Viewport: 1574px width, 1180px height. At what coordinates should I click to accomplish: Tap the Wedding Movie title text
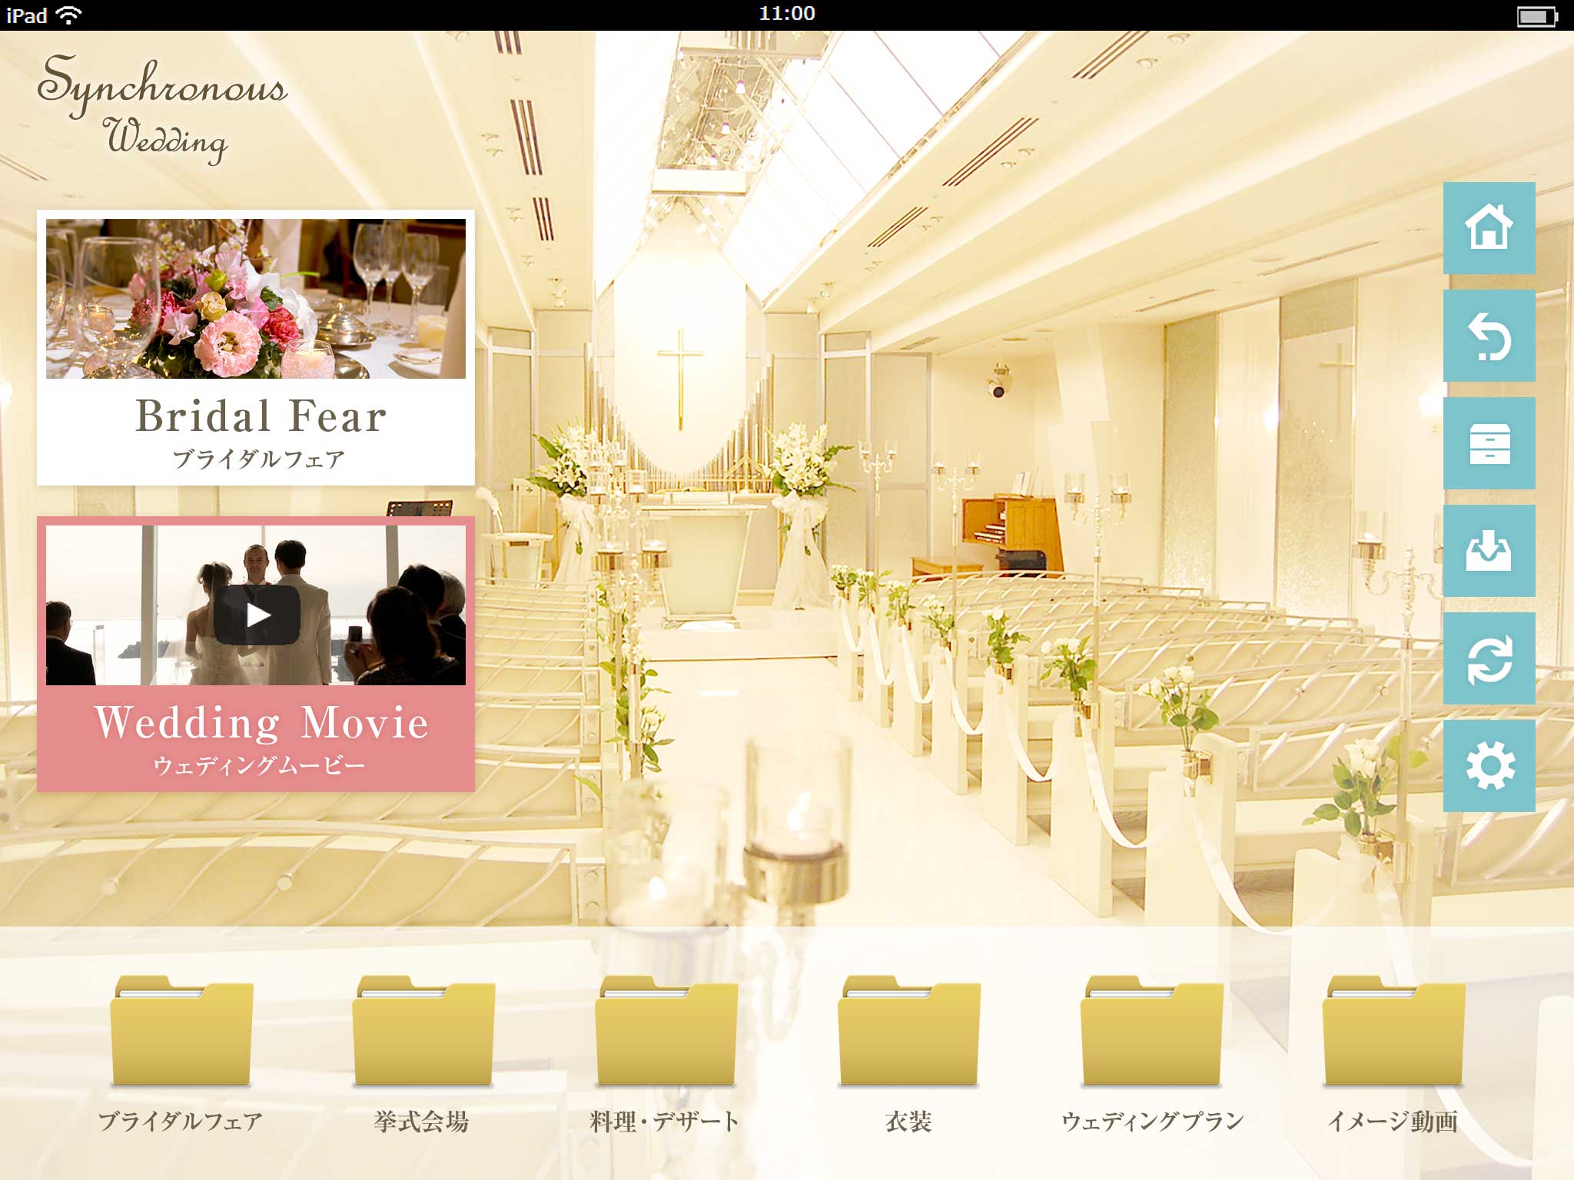pos(261,723)
